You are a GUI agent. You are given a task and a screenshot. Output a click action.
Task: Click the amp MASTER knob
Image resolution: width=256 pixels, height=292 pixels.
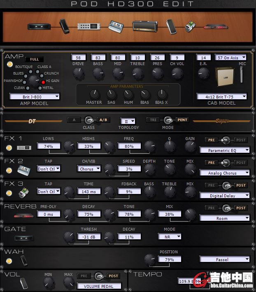point(94,94)
